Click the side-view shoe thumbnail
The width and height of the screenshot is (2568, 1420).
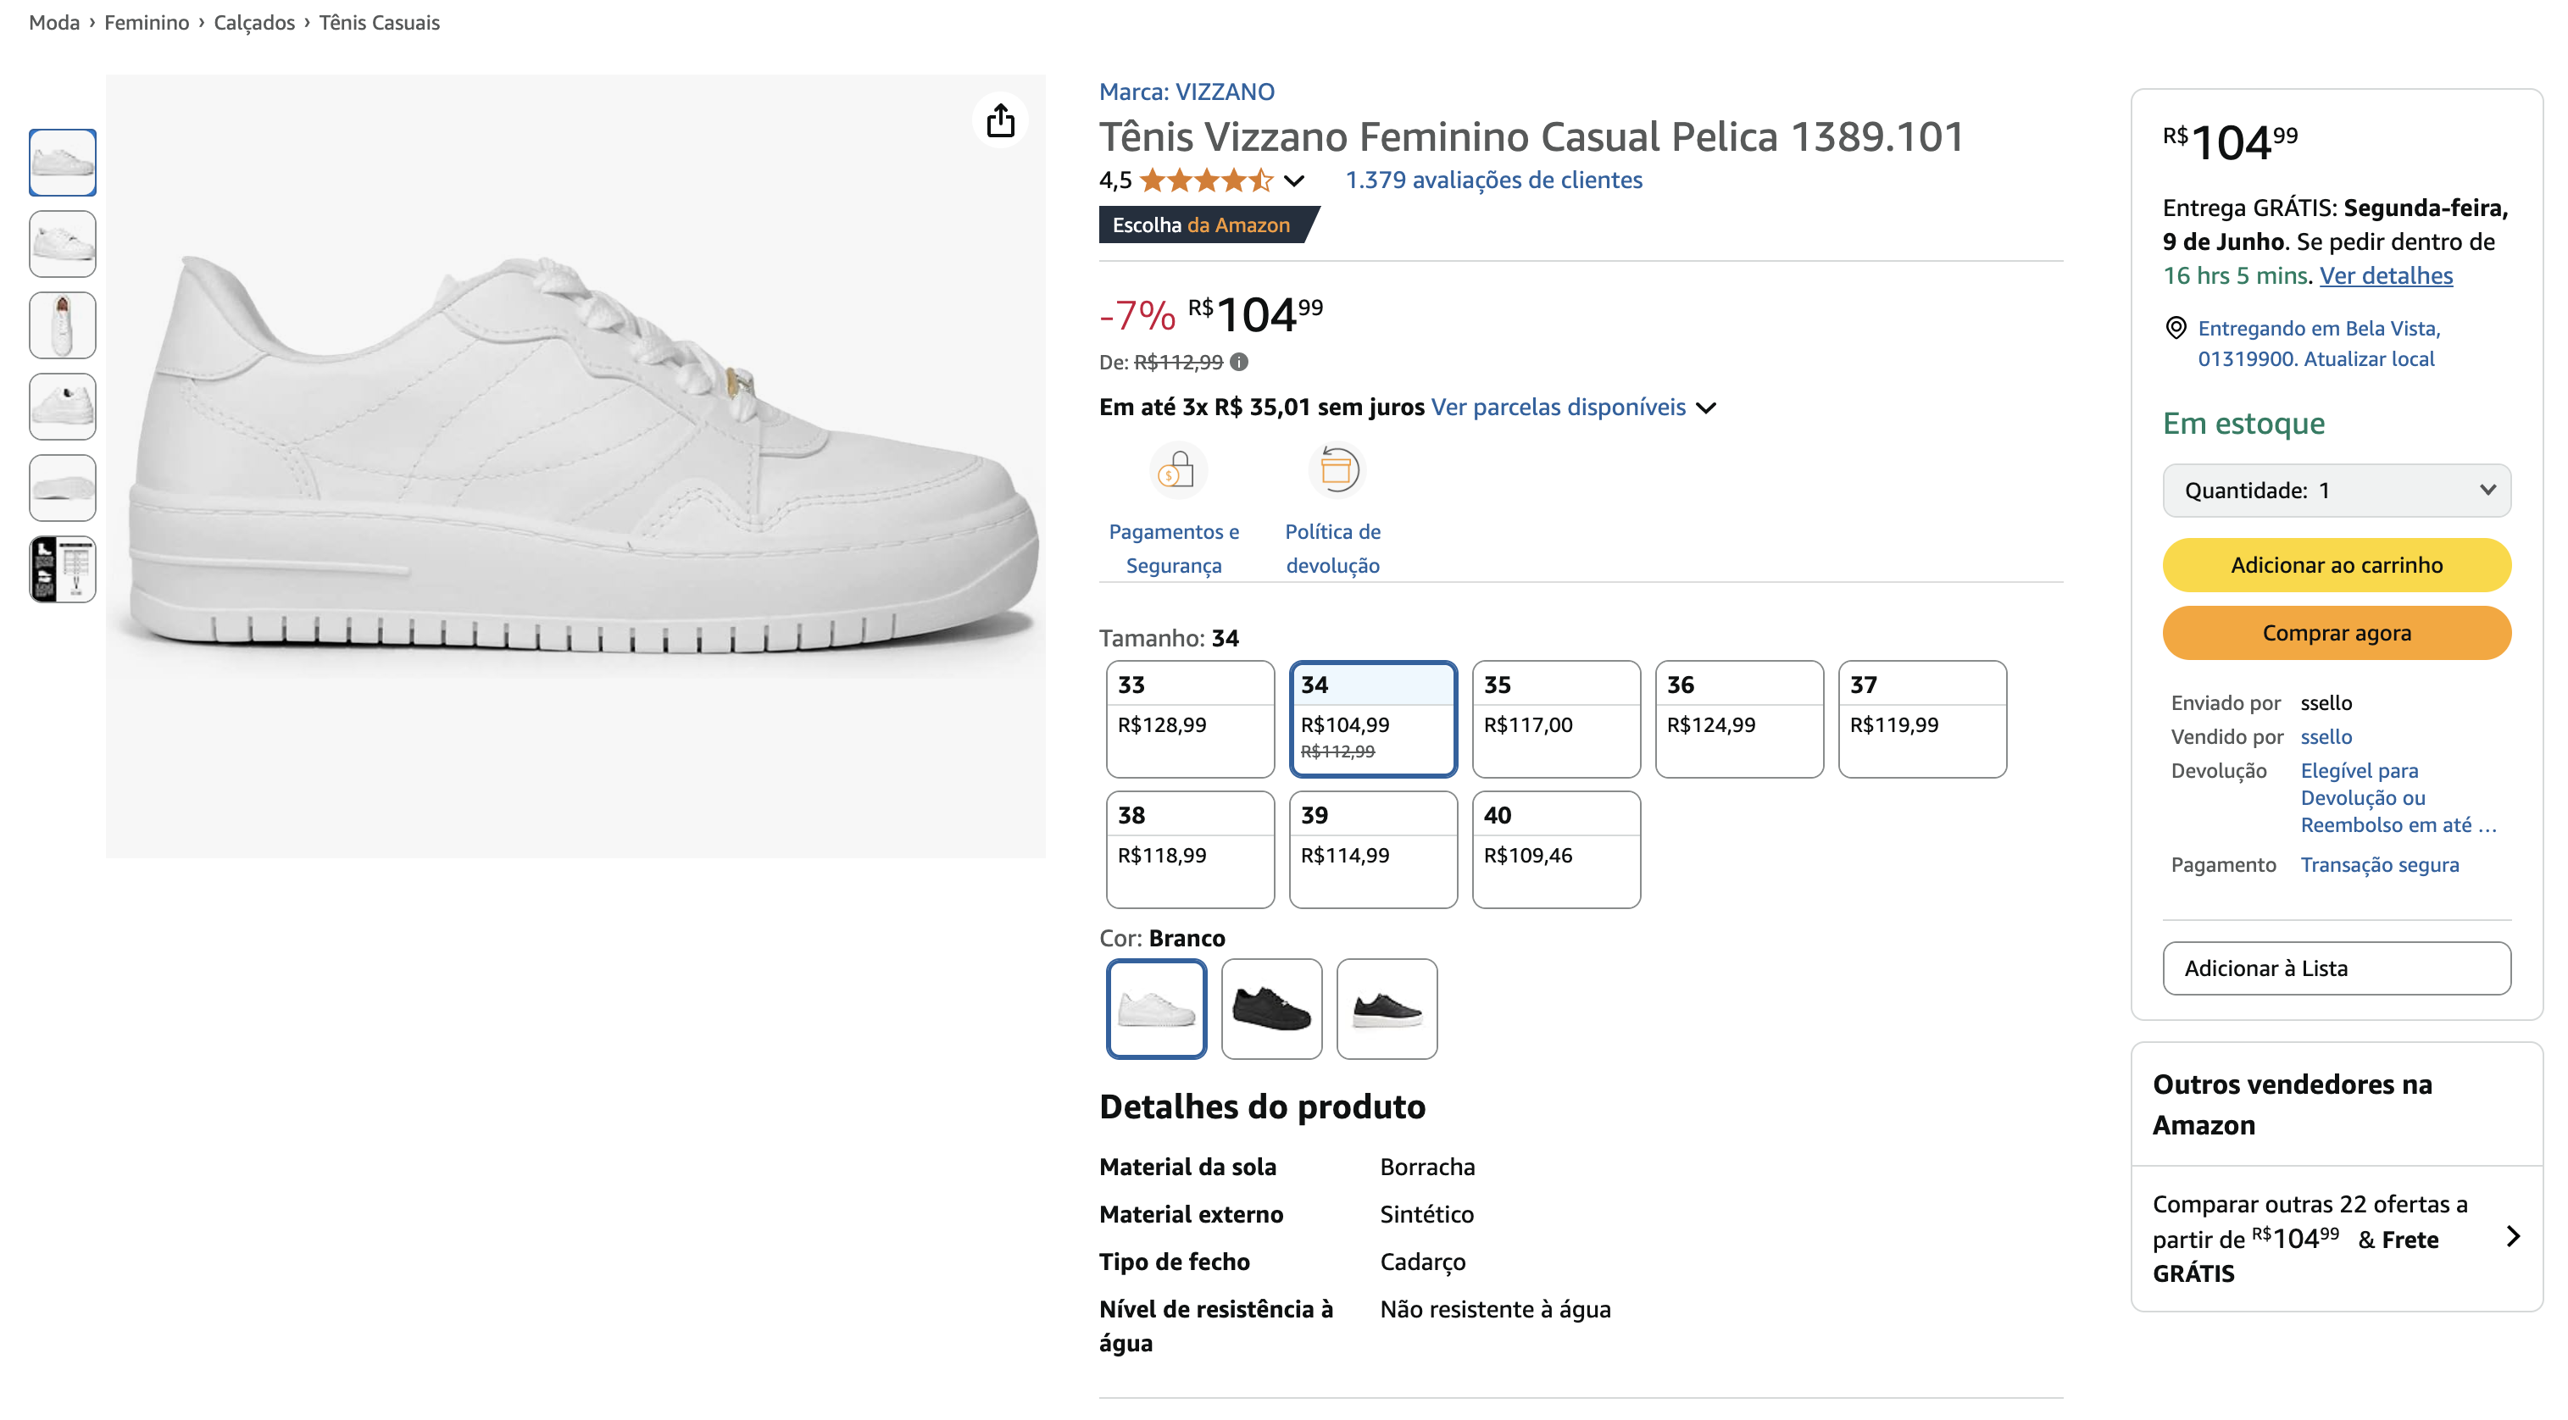pos(62,162)
